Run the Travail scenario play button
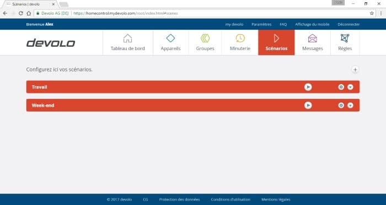The height and width of the screenshot is (205, 386). pos(308,87)
